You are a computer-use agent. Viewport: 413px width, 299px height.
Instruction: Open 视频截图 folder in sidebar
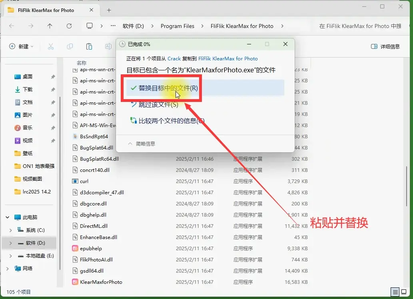click(x=28, y=179)
